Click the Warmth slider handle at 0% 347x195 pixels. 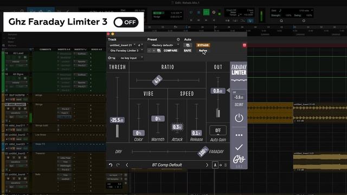tap(158, 119)
